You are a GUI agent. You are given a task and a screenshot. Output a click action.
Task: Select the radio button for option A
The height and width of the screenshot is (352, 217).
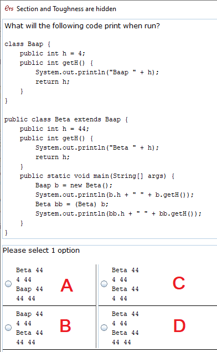(8, 284)
